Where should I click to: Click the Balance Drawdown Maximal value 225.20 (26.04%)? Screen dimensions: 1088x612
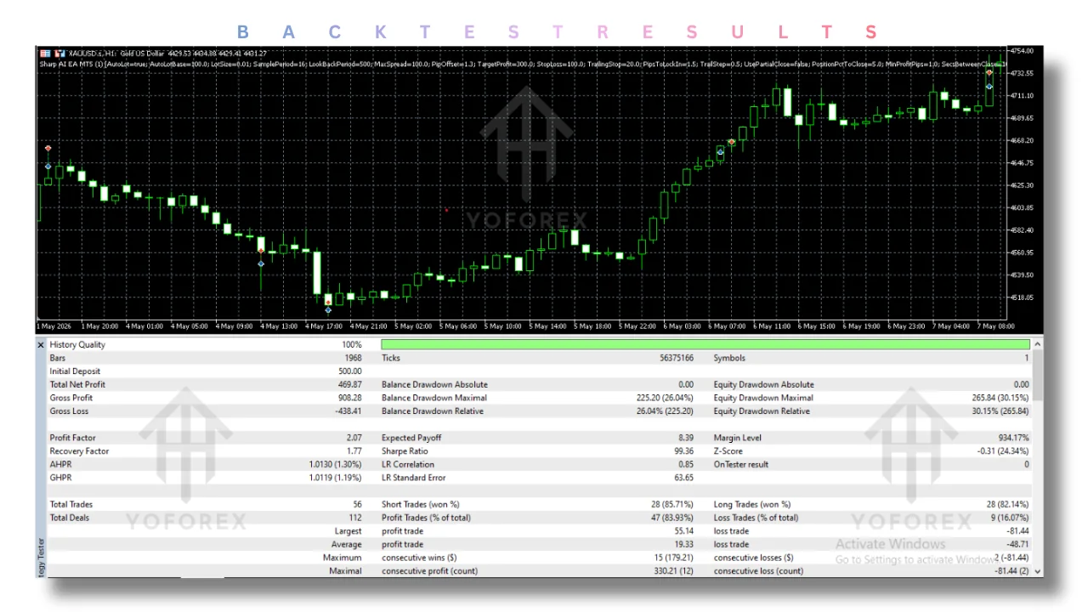[665, 398]
